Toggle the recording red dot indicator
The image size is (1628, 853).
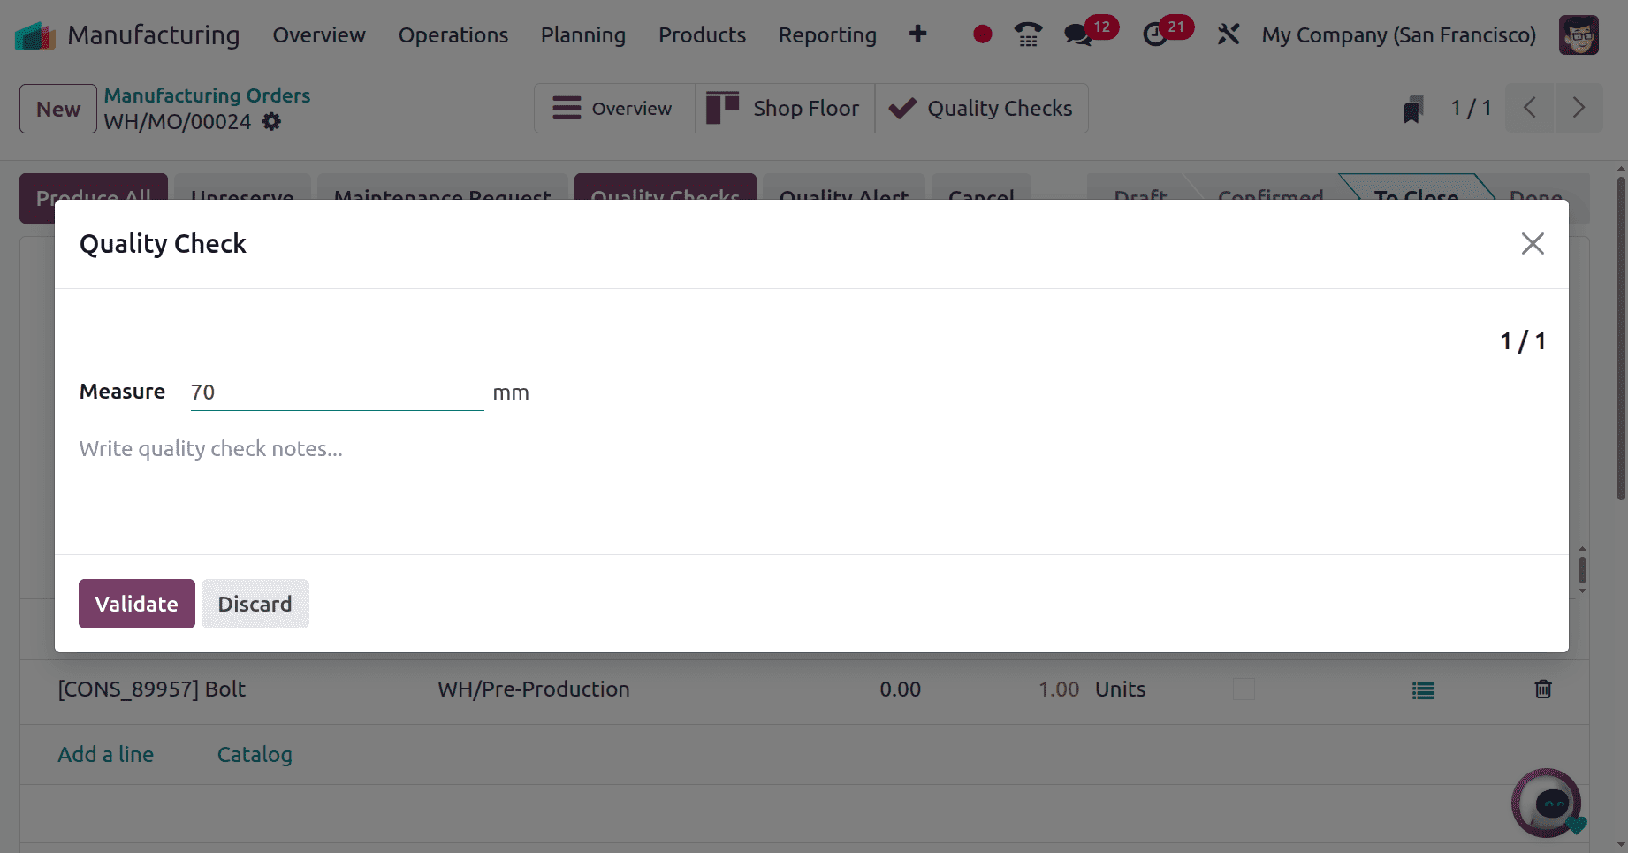tap(981, 34)
